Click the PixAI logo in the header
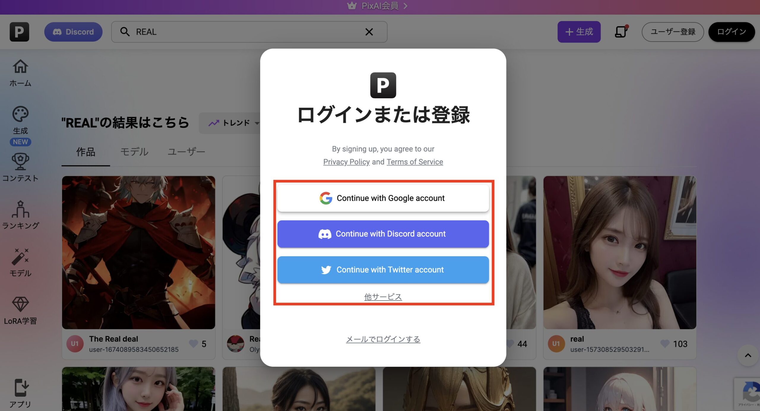The image size is (760, 411). point(19,32)
